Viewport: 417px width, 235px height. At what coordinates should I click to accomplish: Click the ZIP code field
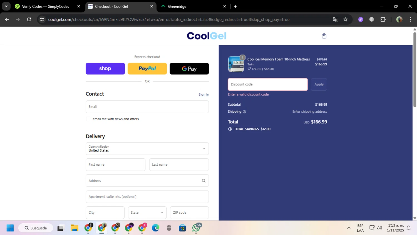point(190,213)
